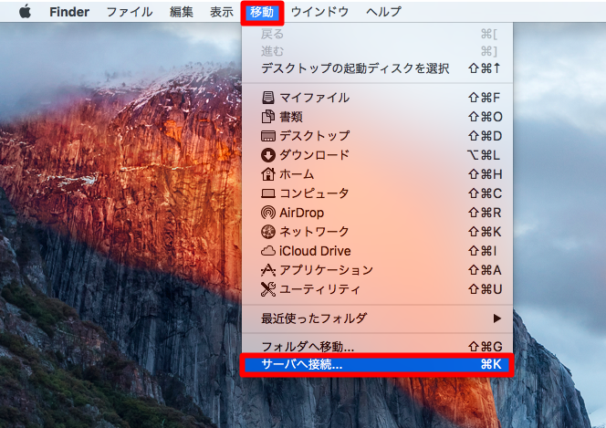Click the ユーティリティ tools icon
Screen dimensions: 606x428
point(268,289)
